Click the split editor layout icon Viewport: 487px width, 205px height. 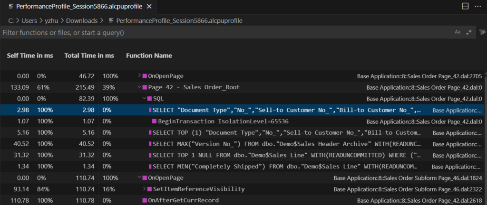pyautogui.click(x=465, y=7)
